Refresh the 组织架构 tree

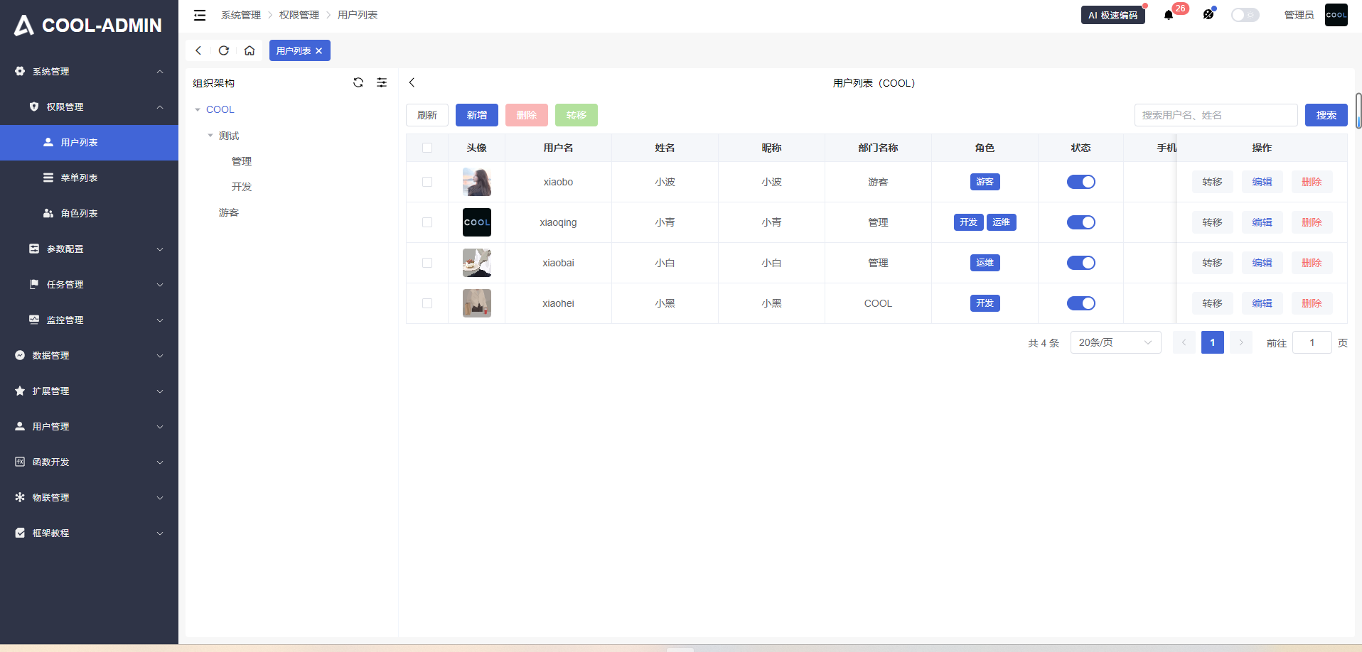(x=358, y=82)
